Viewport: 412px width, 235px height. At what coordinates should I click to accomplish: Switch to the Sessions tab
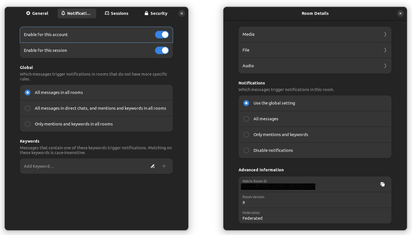pos(117,13)
